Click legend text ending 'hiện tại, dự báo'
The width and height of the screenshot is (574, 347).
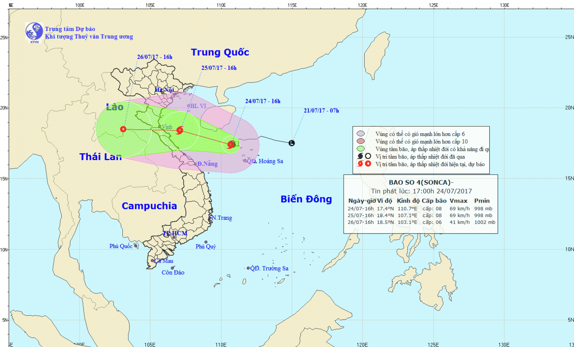click(x=430, y=164)
